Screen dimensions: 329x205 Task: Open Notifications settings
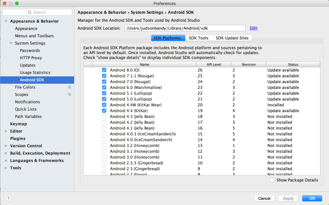click(27, 102)
